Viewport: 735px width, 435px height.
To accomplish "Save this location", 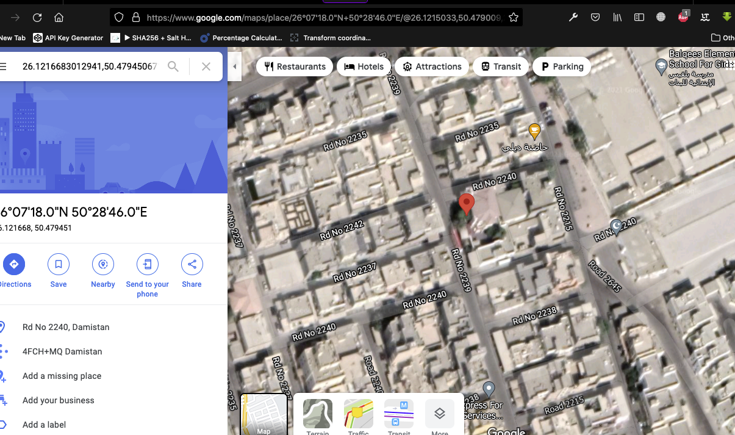I will point(58,264).
